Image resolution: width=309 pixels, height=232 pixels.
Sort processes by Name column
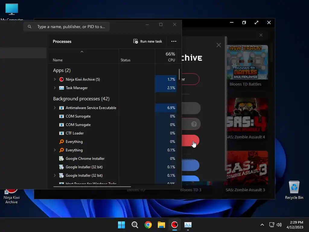pos(58,60)
